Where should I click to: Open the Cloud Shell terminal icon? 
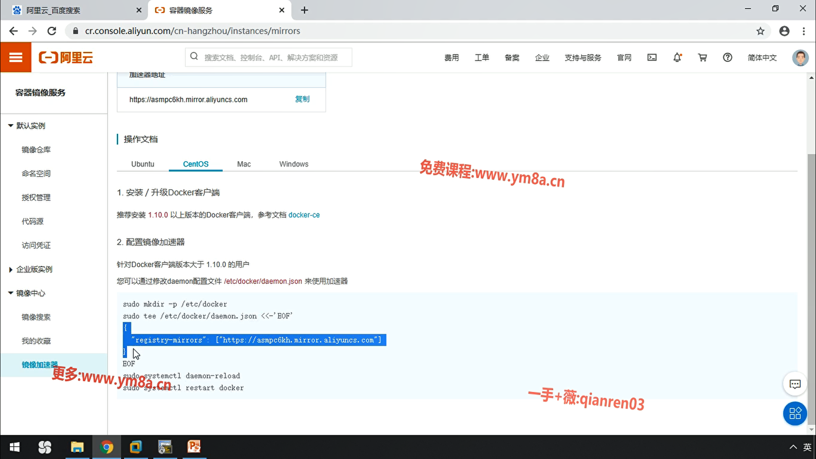point(652,57)
